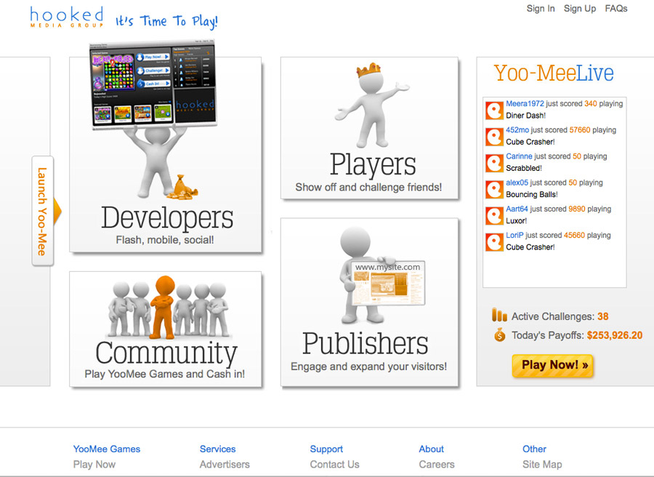Click the Careers footer link

[437, 464]
